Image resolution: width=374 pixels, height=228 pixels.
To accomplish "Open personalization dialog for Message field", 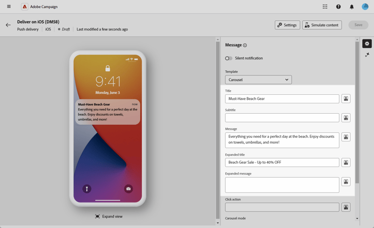I will pos(346,137).
